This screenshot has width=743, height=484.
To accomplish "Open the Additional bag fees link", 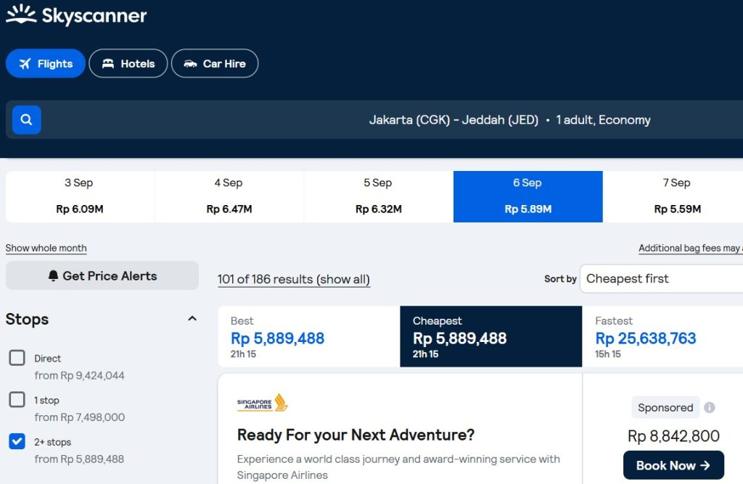I will click(x=689, y=248).
